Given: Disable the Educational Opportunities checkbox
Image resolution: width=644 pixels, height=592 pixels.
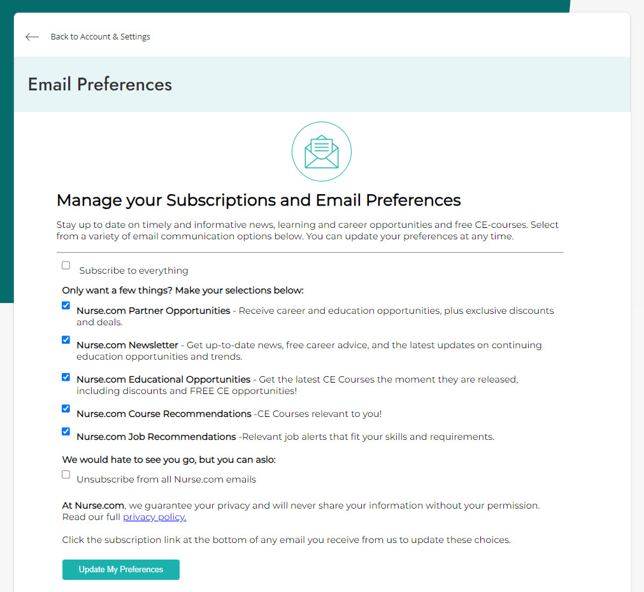Looking at the screenshot, I should point(66,377).
